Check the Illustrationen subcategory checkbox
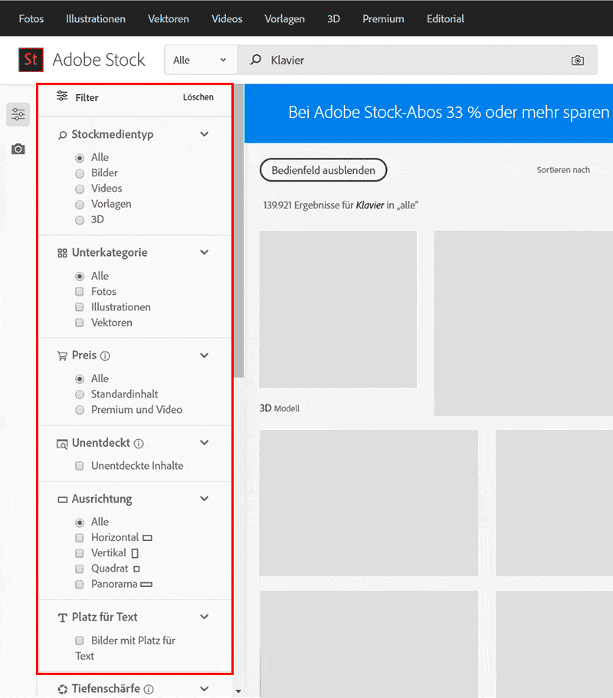This screenshot has height=698, width=613. pyautogui.click(x=80, y=307)
